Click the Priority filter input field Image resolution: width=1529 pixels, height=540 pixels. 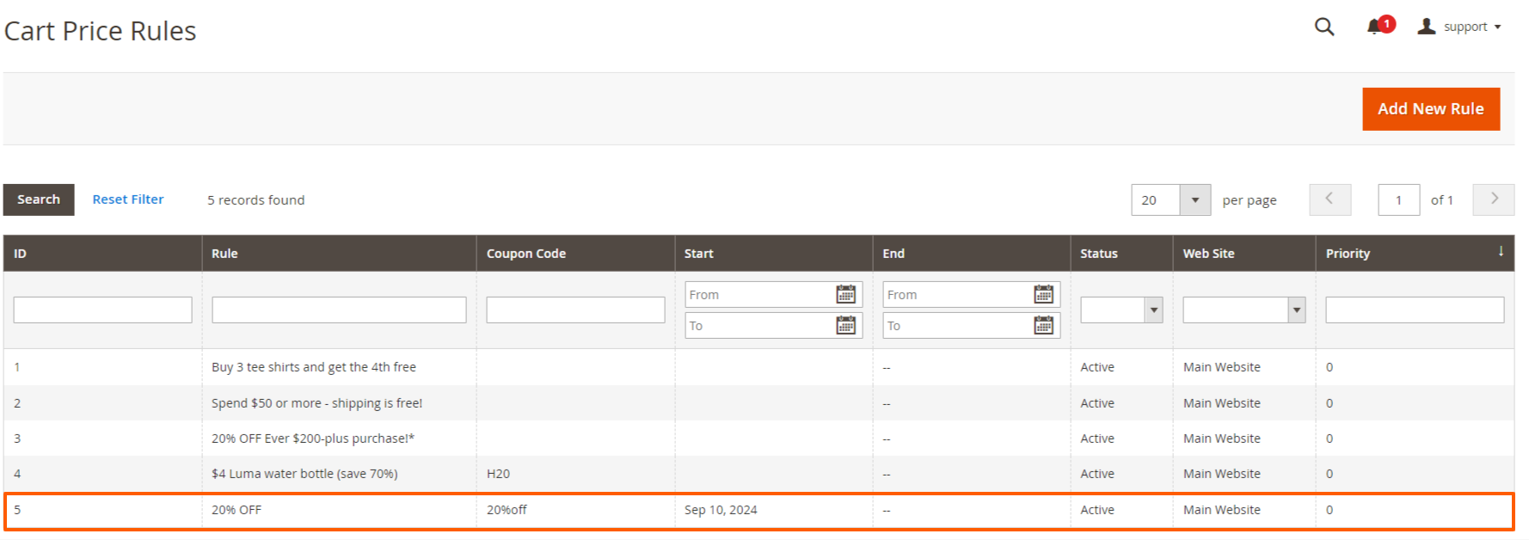[1415, 310]
